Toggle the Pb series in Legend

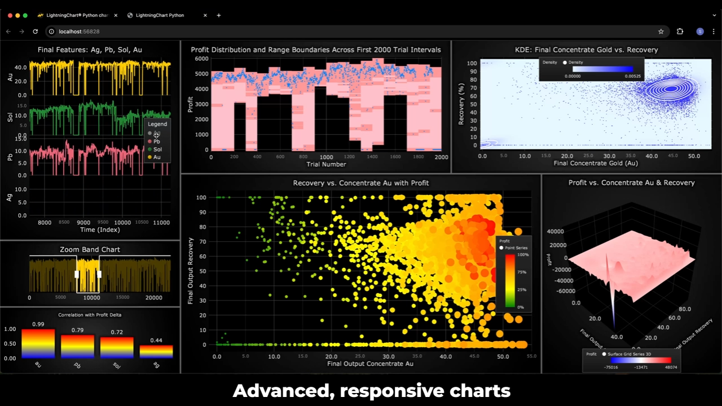(153, 142)
